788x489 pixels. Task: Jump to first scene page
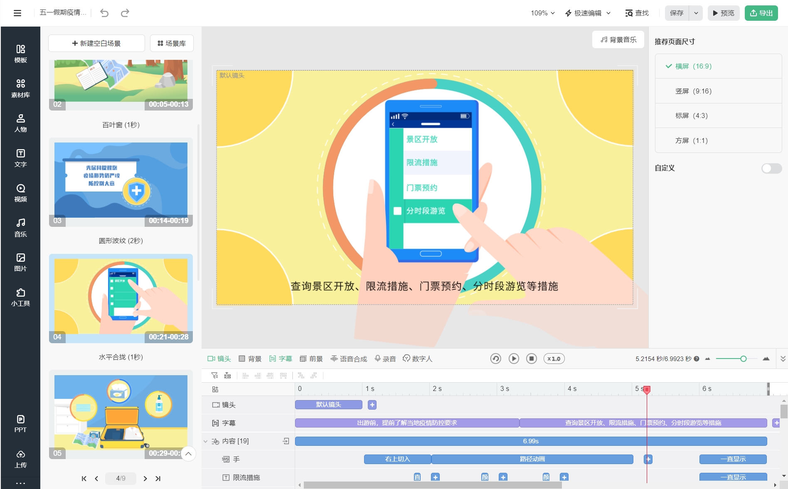click(x=84, y=479)
